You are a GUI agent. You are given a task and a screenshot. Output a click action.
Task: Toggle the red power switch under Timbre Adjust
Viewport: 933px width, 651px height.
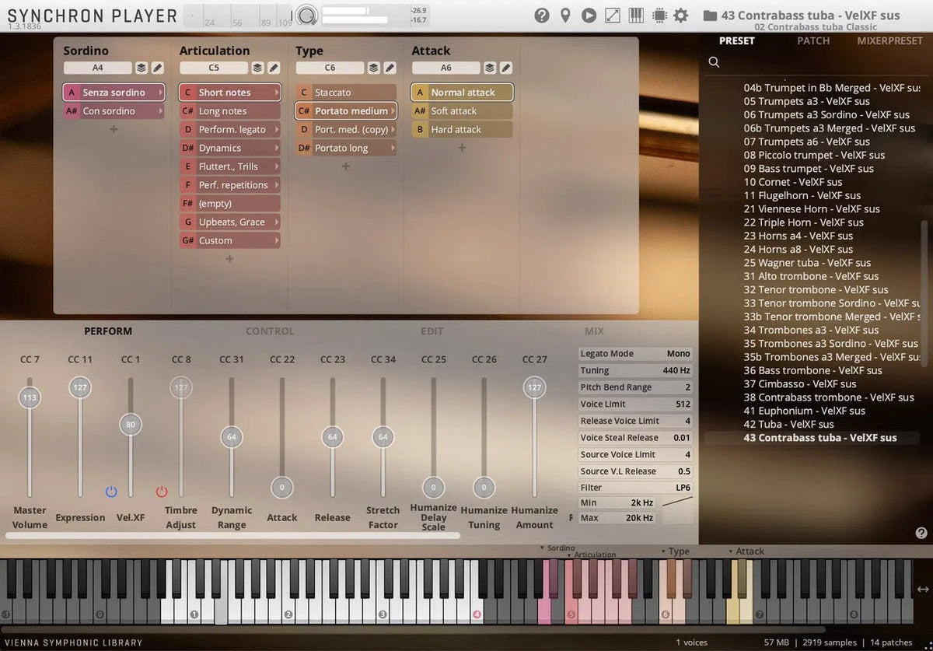click(162, 491)
